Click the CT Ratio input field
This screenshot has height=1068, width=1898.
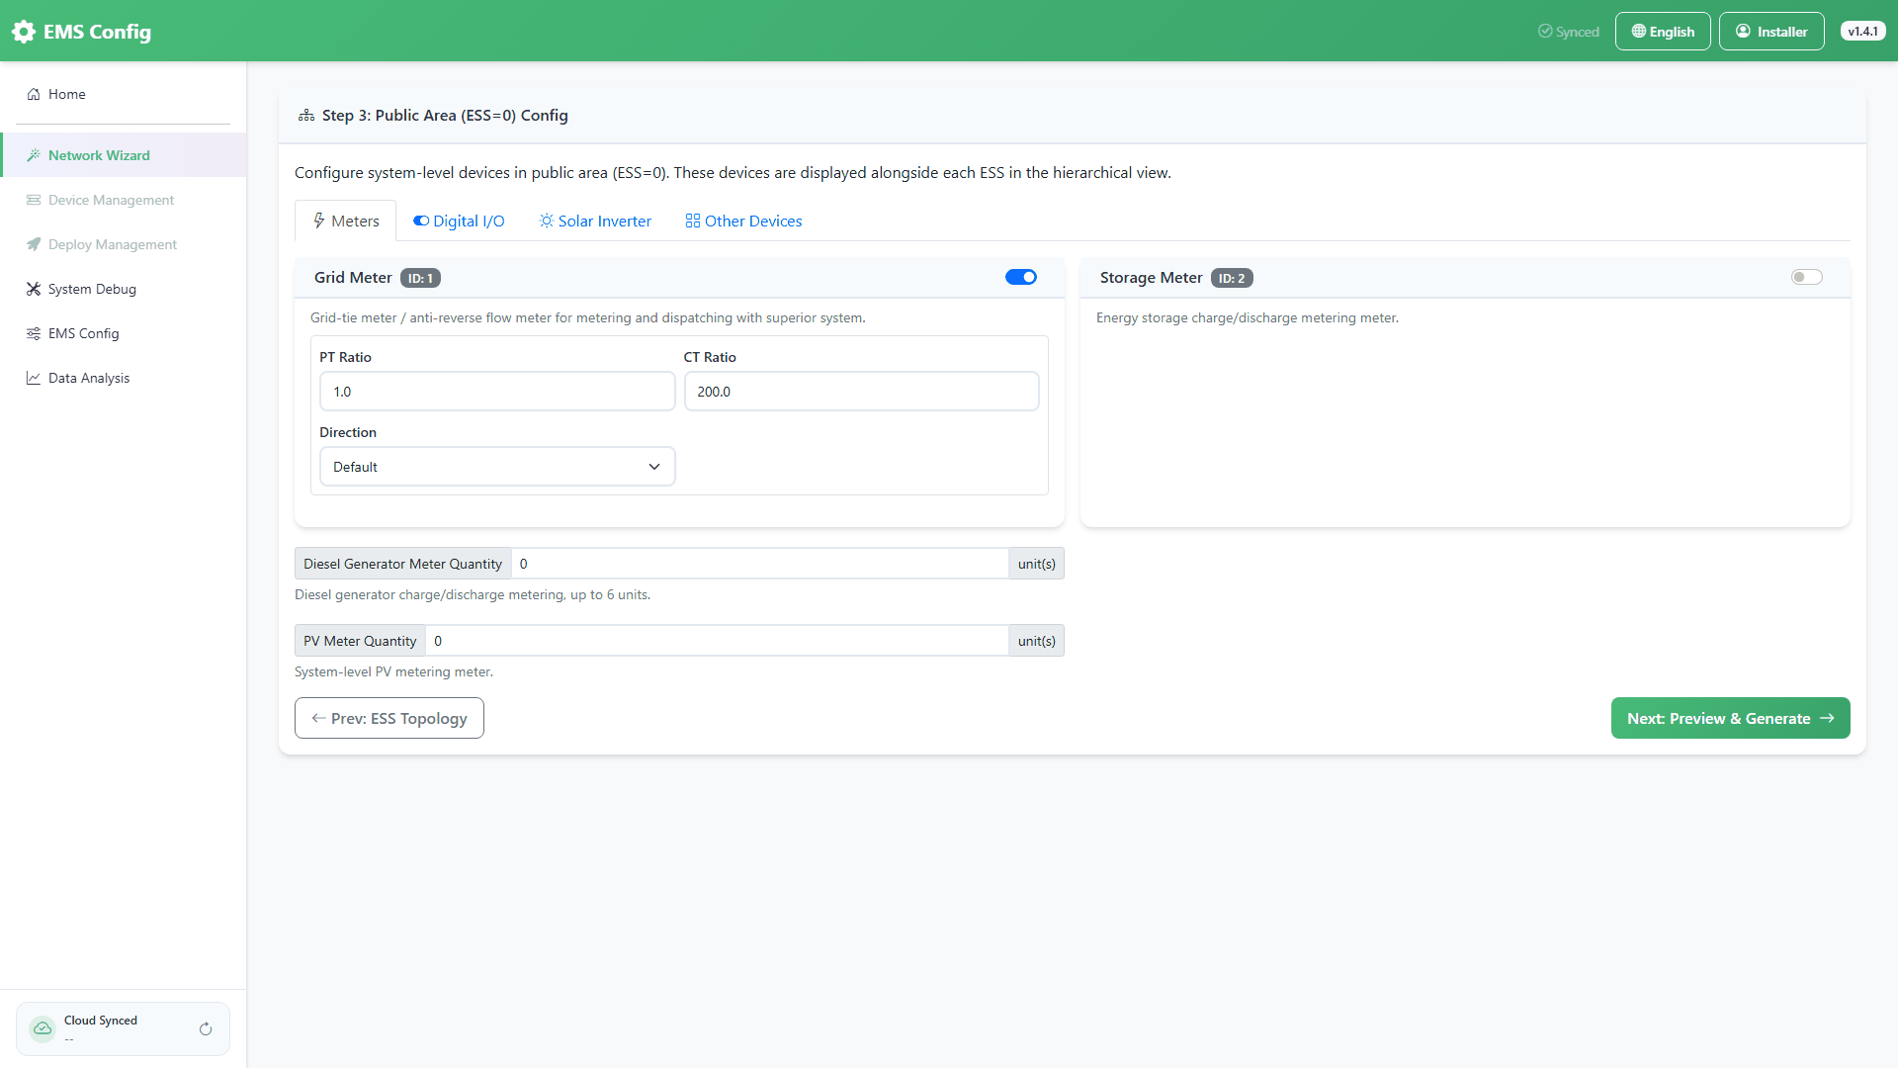point(861,392)
